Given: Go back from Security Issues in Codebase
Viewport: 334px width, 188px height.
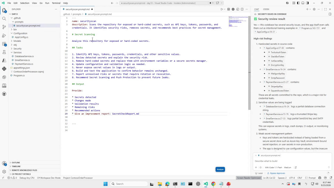Looking at the screenshot, I should coord(255,14).
